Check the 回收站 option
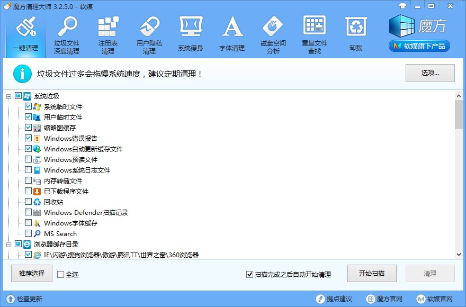Viewport: 466px width, 307px height. click(x=29, y=201)
